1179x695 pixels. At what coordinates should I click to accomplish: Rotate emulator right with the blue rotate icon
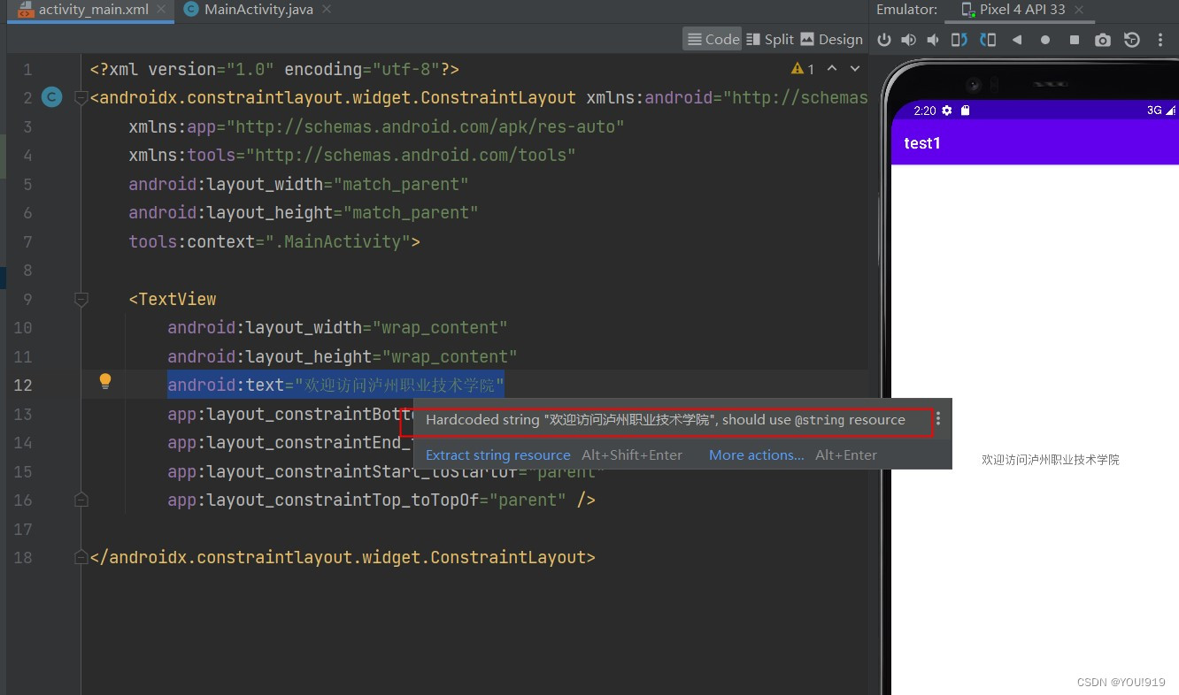(988, 40)
